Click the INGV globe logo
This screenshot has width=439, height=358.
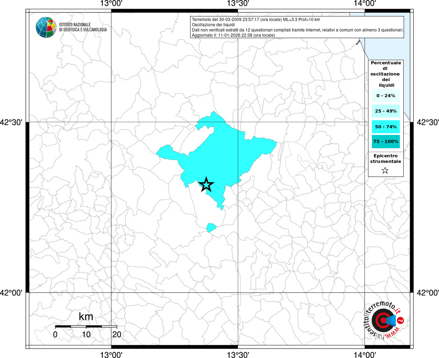pos(46,27)
